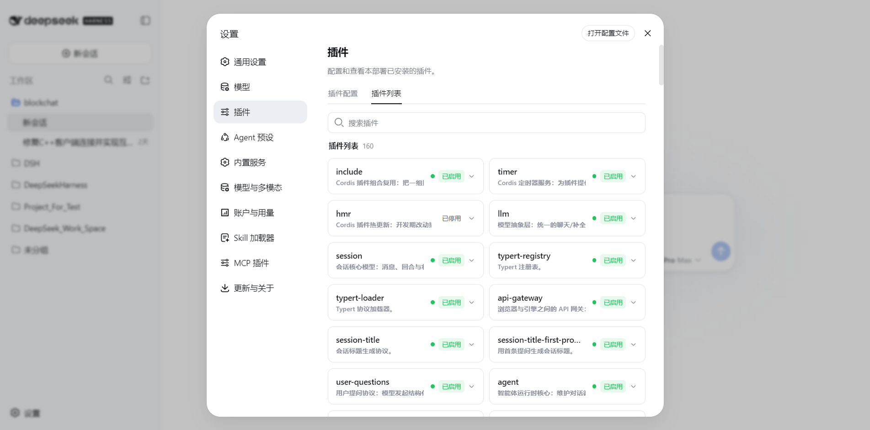Click 打开配置文件 button

(608, 33)
